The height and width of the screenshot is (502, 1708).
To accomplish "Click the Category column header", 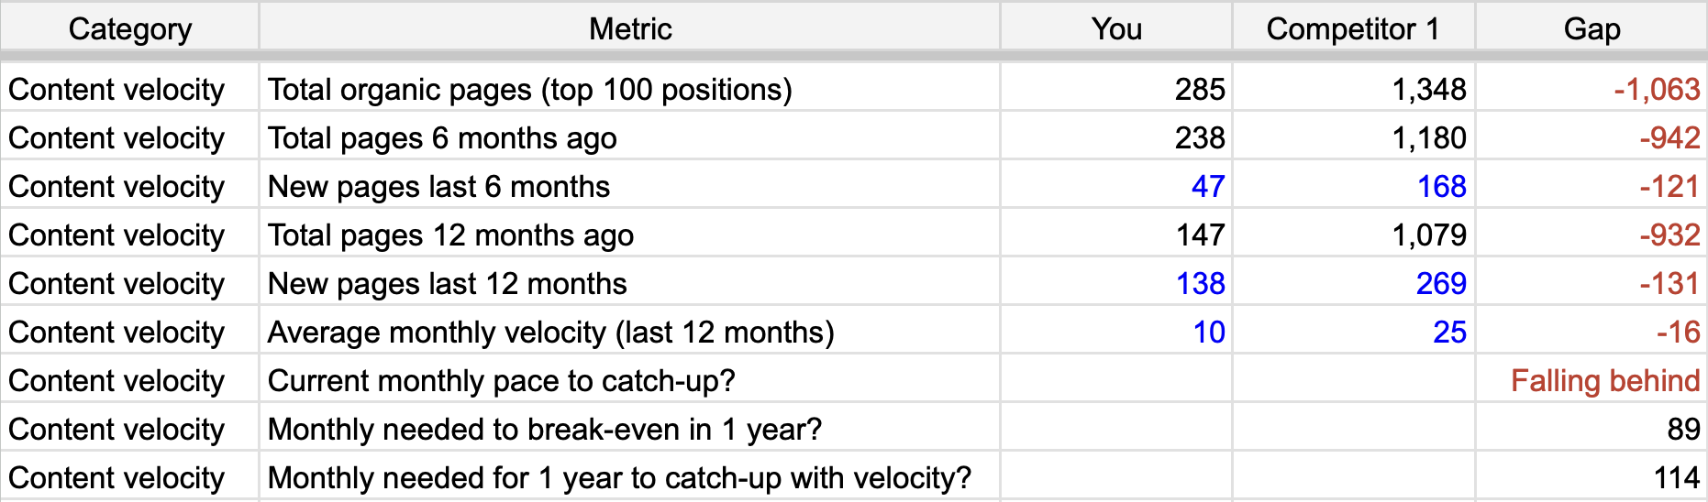I will (x=129, y=29).
